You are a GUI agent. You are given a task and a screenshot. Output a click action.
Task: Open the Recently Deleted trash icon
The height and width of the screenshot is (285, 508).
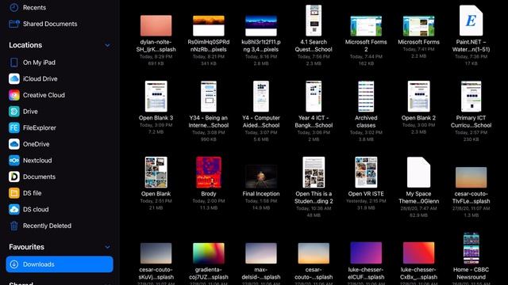click(x=14, y=226)
